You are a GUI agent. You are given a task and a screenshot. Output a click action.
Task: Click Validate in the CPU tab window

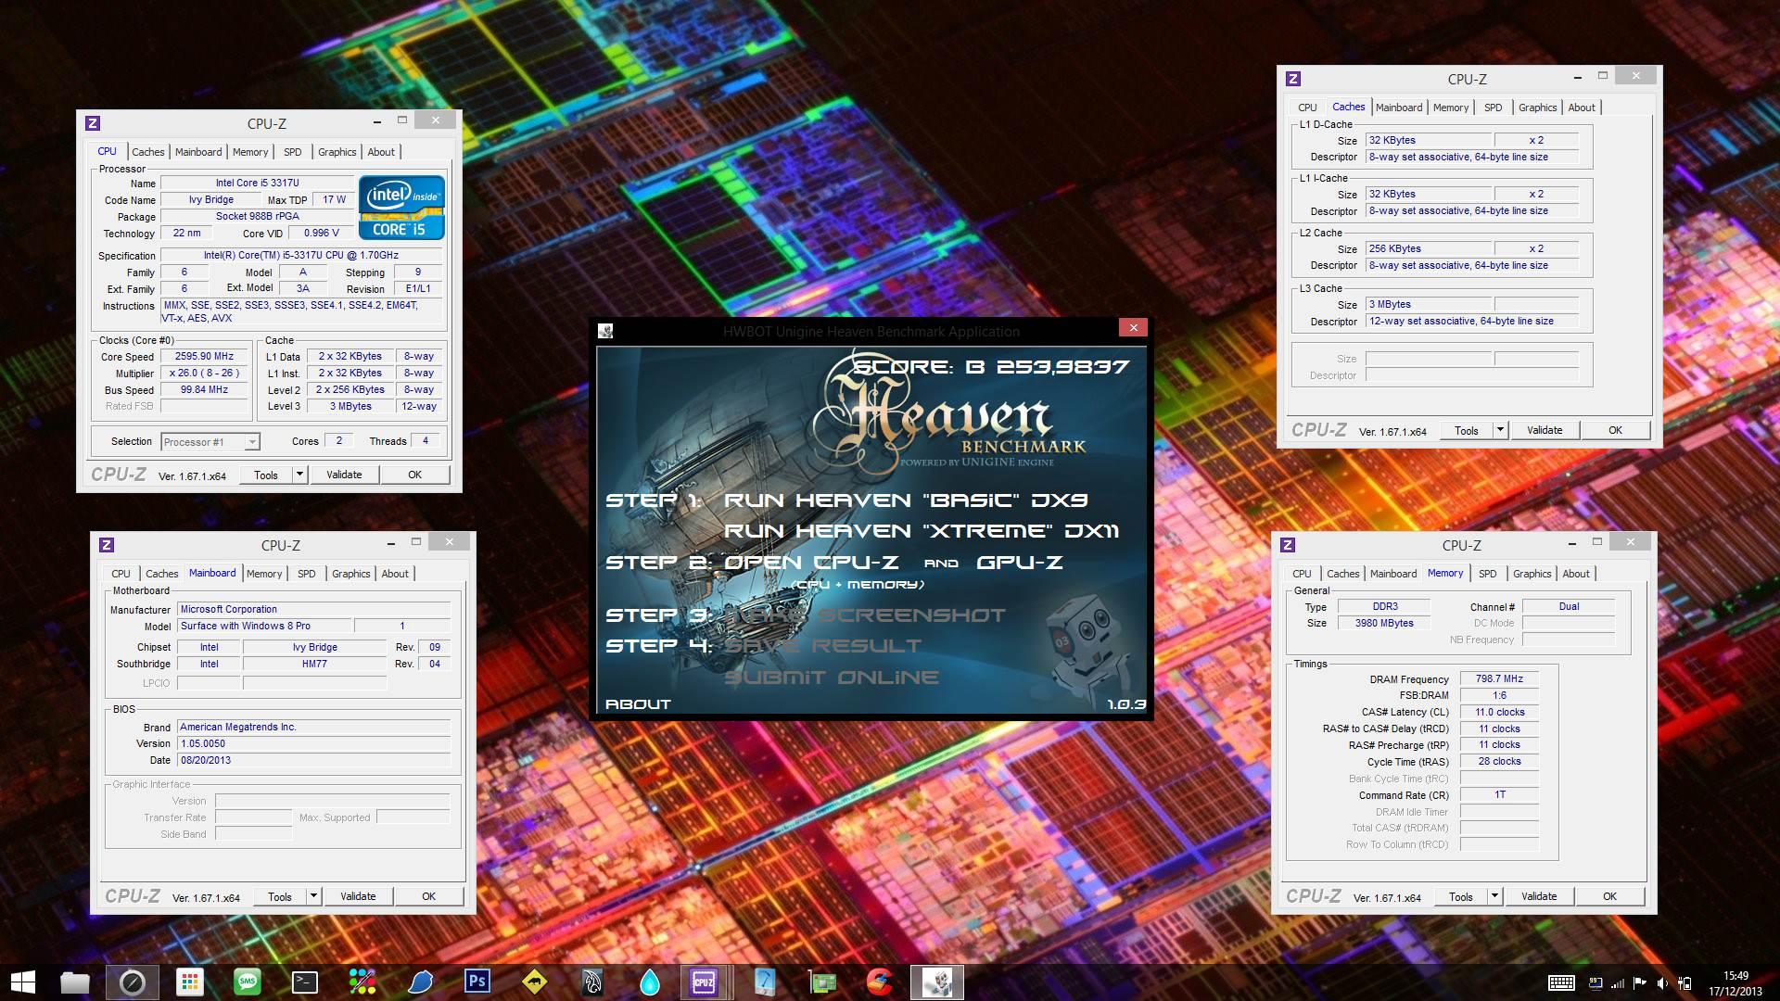[344, 475]
